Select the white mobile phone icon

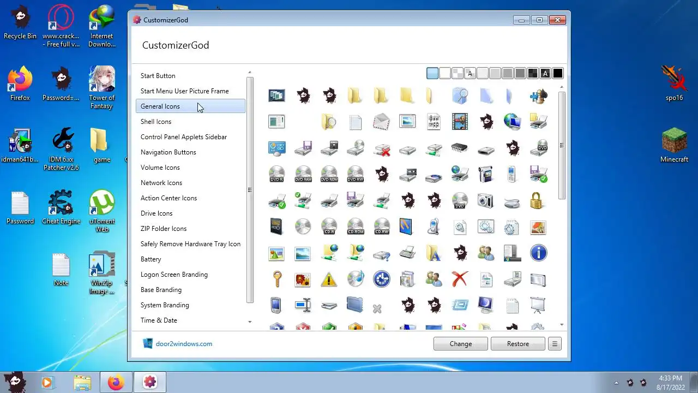click(x=512, y=174)
